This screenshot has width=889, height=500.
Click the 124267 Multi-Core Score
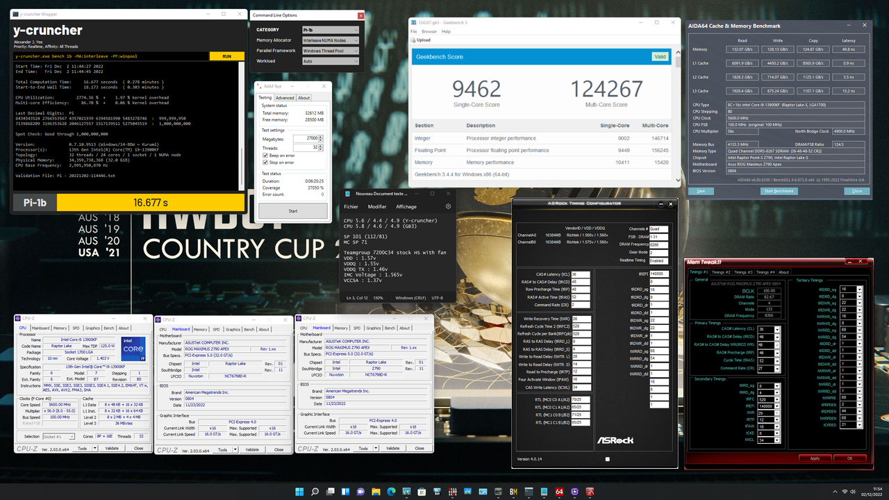pyautogui.click(x=607, y=89)
